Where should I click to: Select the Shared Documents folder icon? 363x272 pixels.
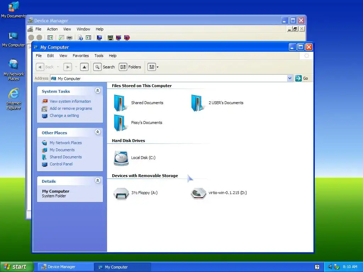[x=121, y=103]
